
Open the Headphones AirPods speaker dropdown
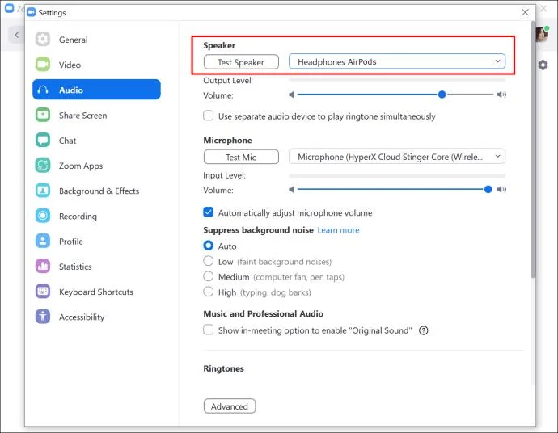[x=397, y=61]
